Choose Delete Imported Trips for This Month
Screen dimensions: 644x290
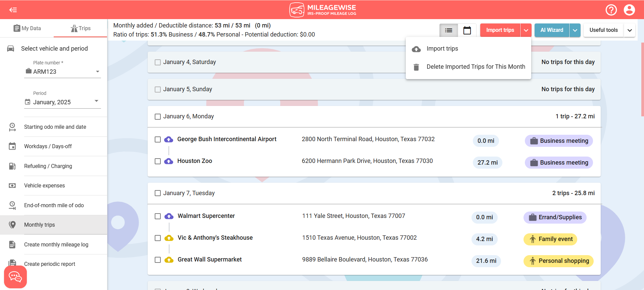(468, 67)
